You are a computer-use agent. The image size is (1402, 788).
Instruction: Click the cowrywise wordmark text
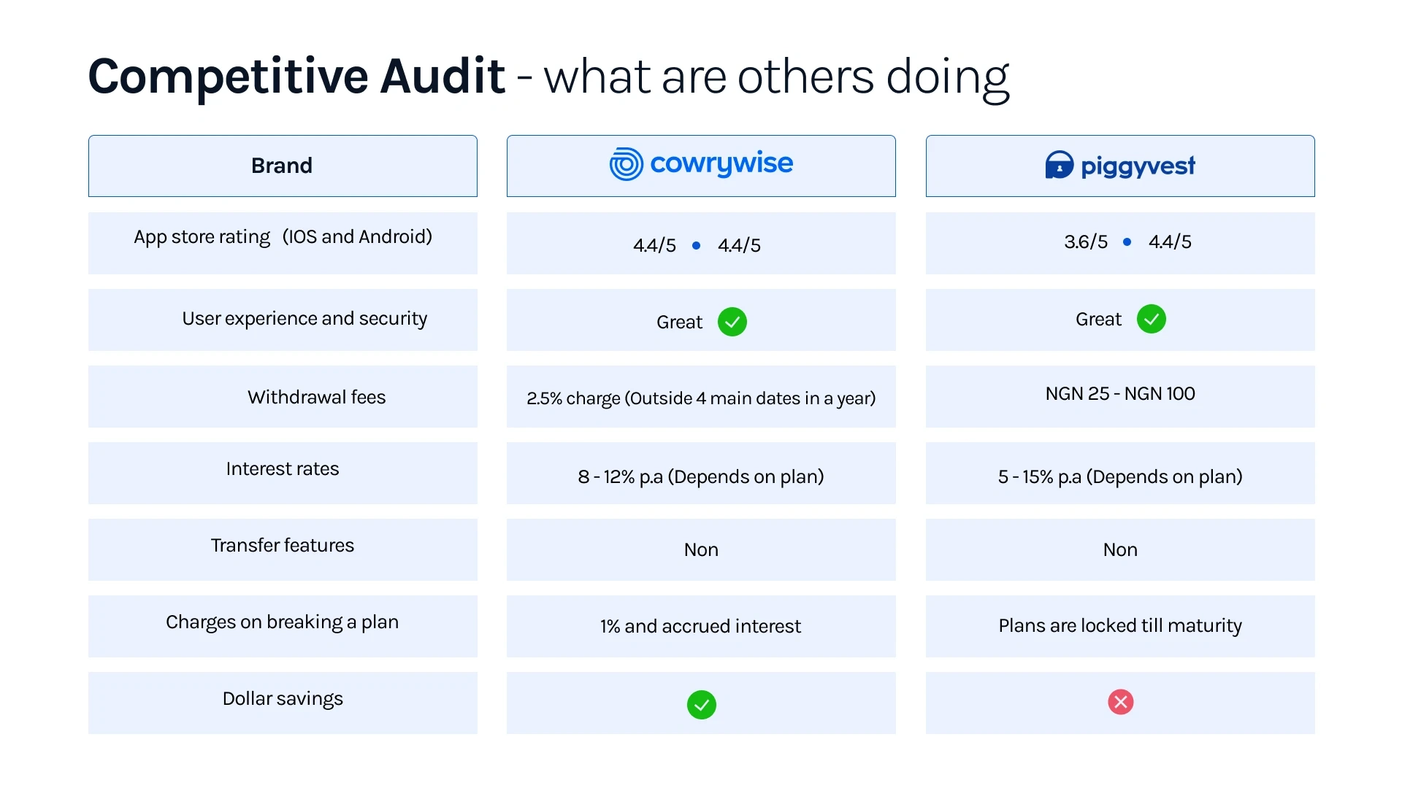(x=721, y=163)
